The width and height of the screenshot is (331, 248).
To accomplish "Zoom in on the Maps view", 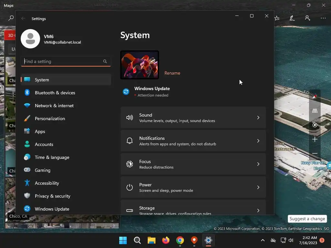I will [x=315, y=139].
